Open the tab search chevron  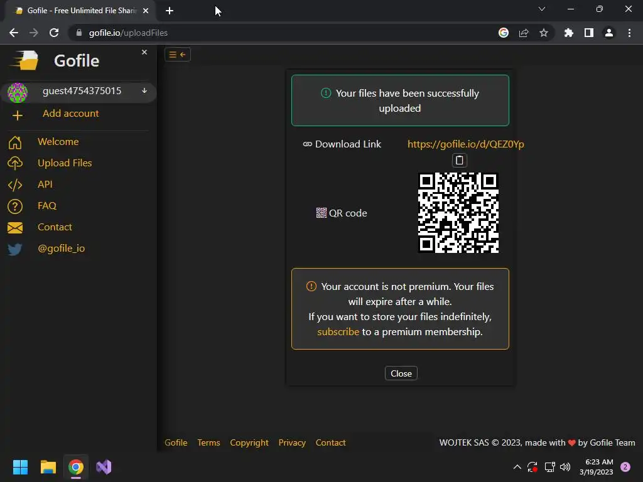[542, 9]
